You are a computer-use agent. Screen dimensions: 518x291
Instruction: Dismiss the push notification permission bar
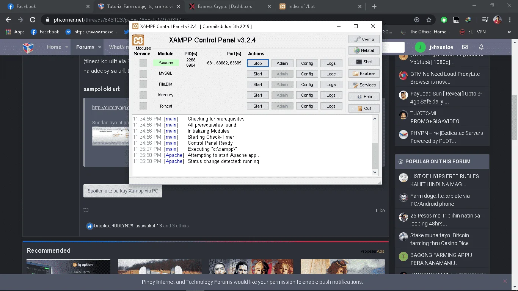coord(505,281)
